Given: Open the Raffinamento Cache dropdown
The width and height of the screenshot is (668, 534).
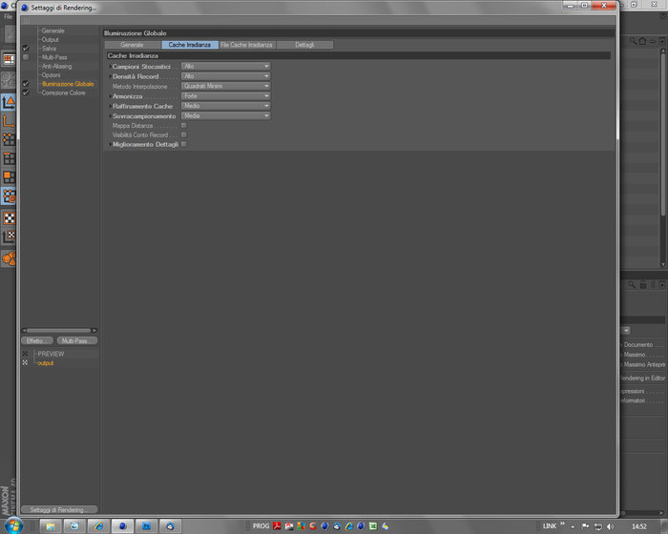Looking at the screenshot, I should point(226,106).
